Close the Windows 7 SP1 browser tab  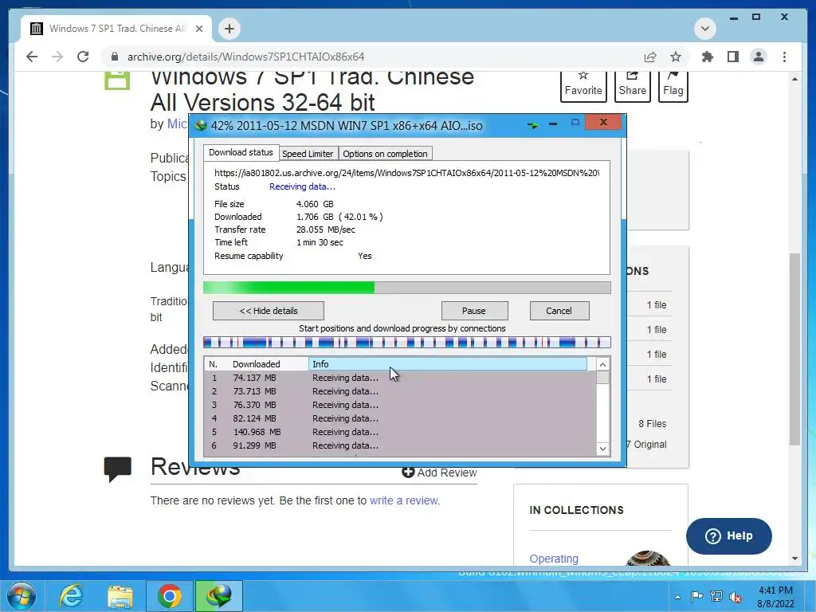click(x=199, y=29)
